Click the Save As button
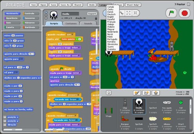Screen dimensions: 194x134 point(65,5)
